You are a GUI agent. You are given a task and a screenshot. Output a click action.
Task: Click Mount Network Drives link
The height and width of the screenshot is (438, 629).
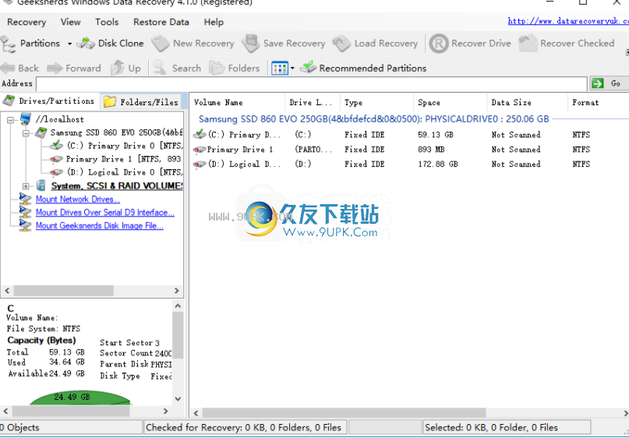click(x=78, y=199)
